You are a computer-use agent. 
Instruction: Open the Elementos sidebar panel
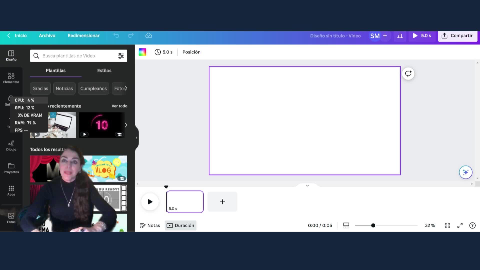[x=11, y=78]
